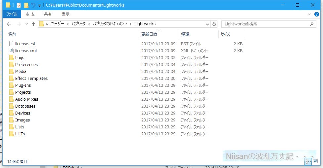This screenshot has height=168, width=323.
Task: Open the recent locations dropdown arrow
Action: [x=26, y=24]
